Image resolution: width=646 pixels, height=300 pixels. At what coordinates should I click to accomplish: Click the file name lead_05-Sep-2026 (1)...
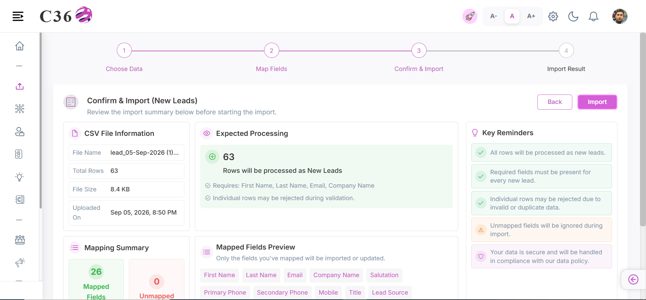(x=145, y=153)
